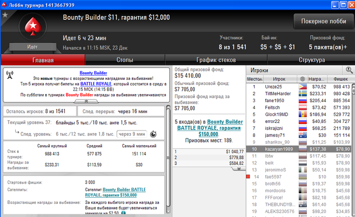The image size is (355, 217).
Task: Switch to the Главная tab
Action: 43,60
